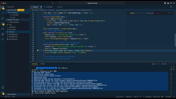Open LLM RAG in Open Editors list
This screenshot has width=176, height=99.
(x=15, y=15)
